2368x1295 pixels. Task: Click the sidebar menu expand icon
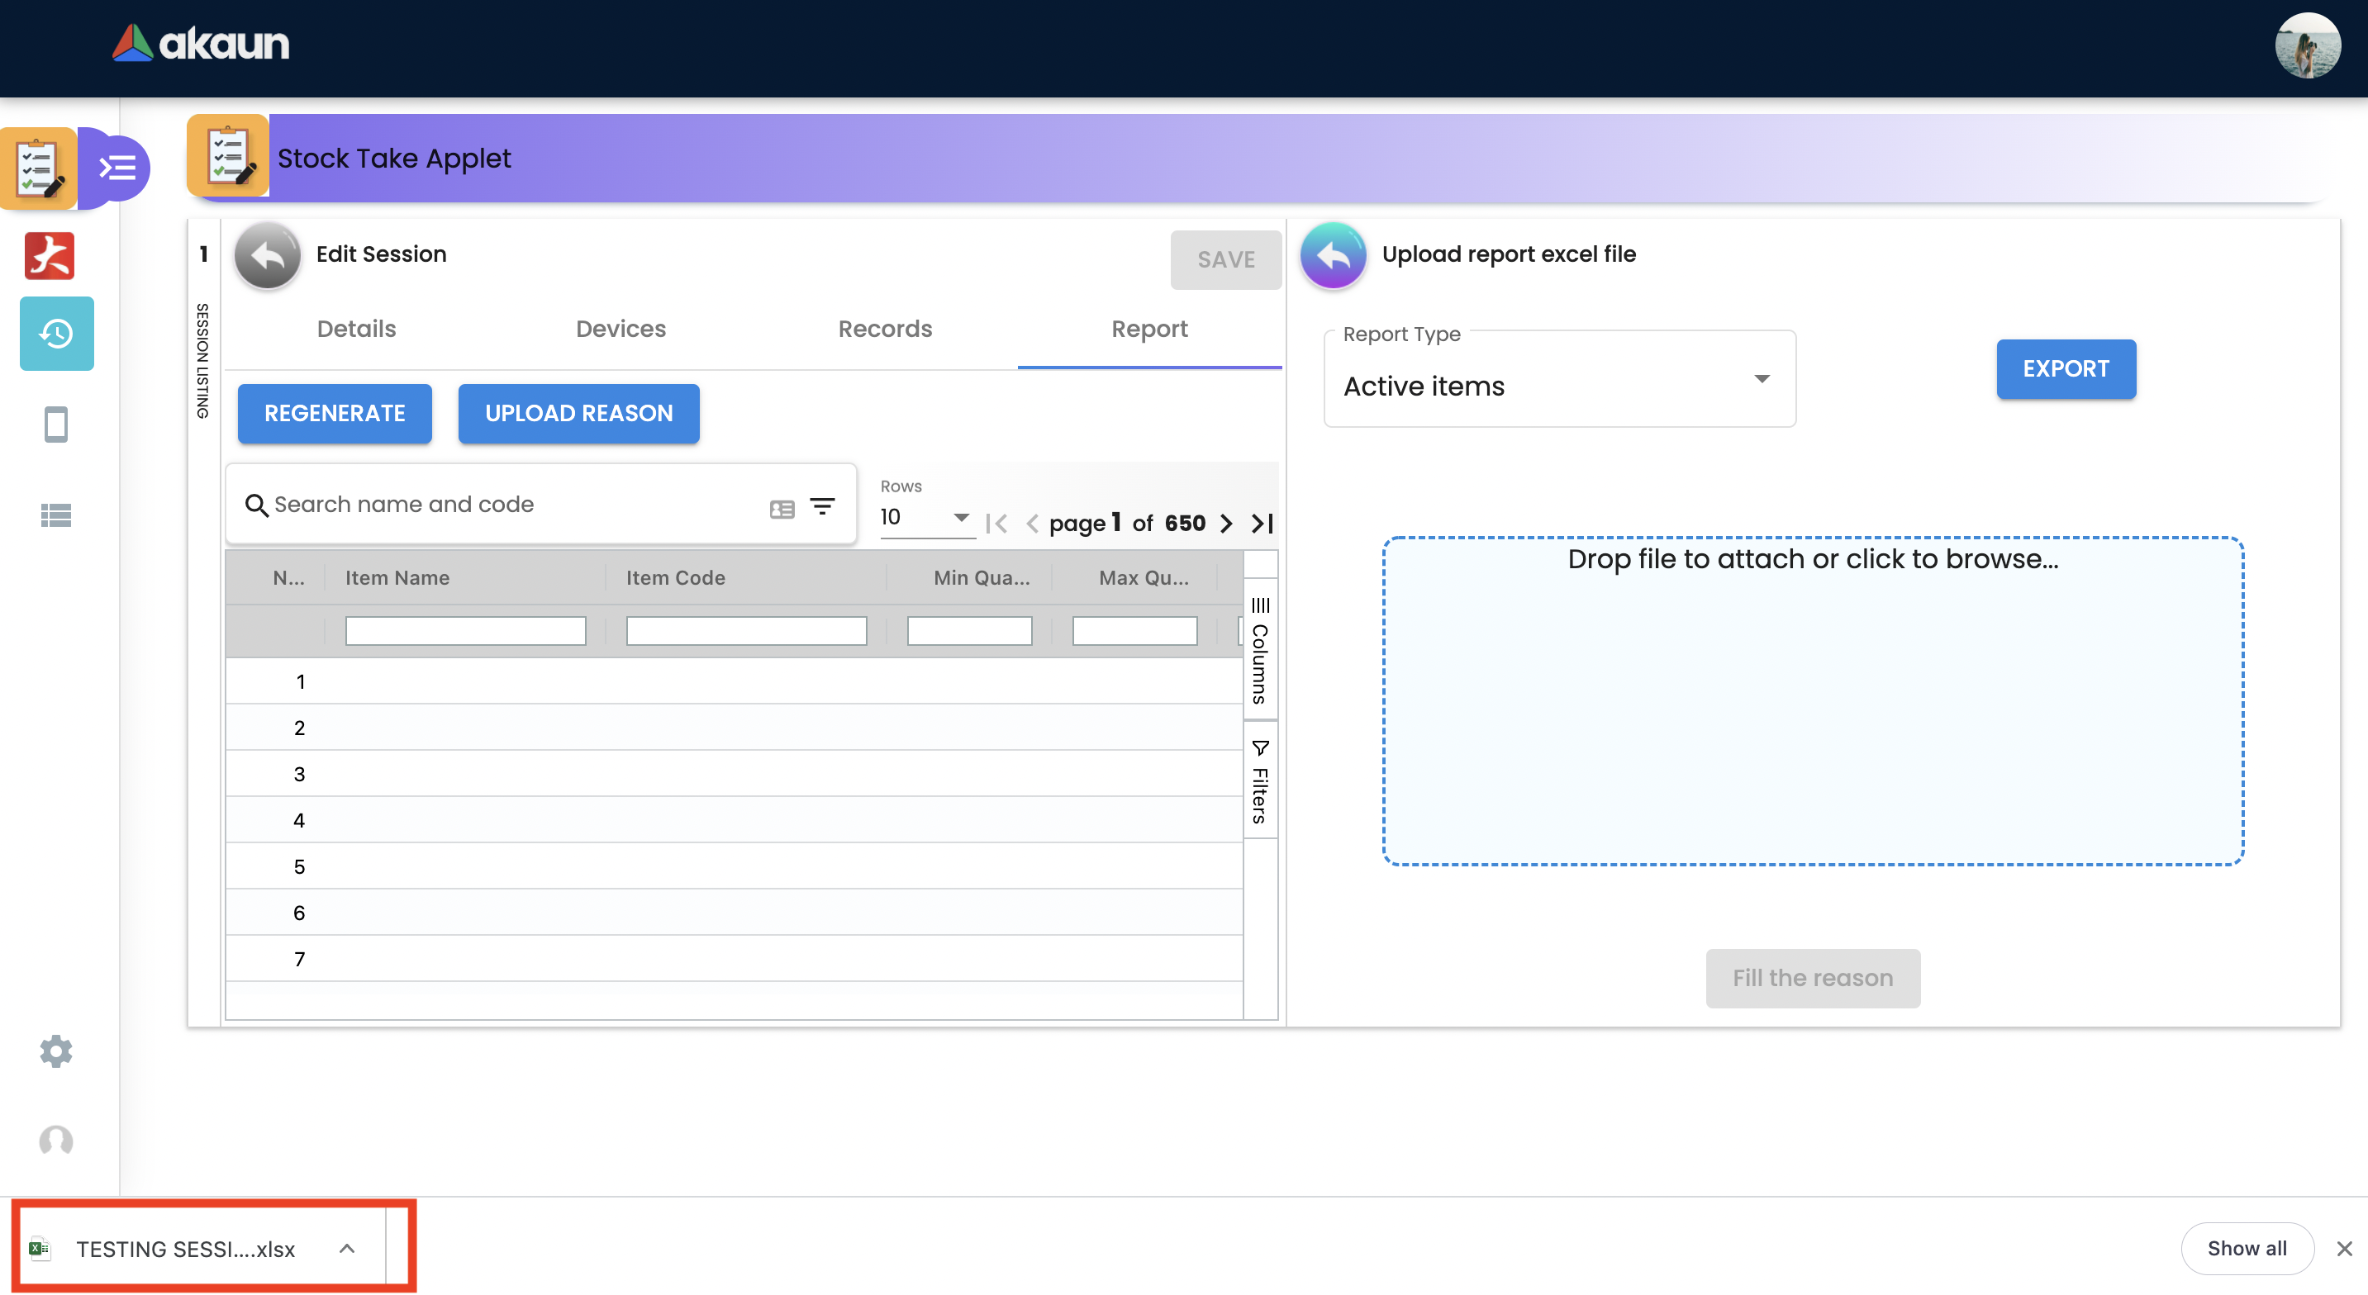pyautogui.click(x=117, y=168)
